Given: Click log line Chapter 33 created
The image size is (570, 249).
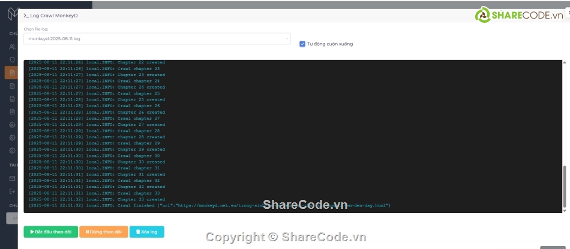Looking at the screenshot, I should pos(97,199).
